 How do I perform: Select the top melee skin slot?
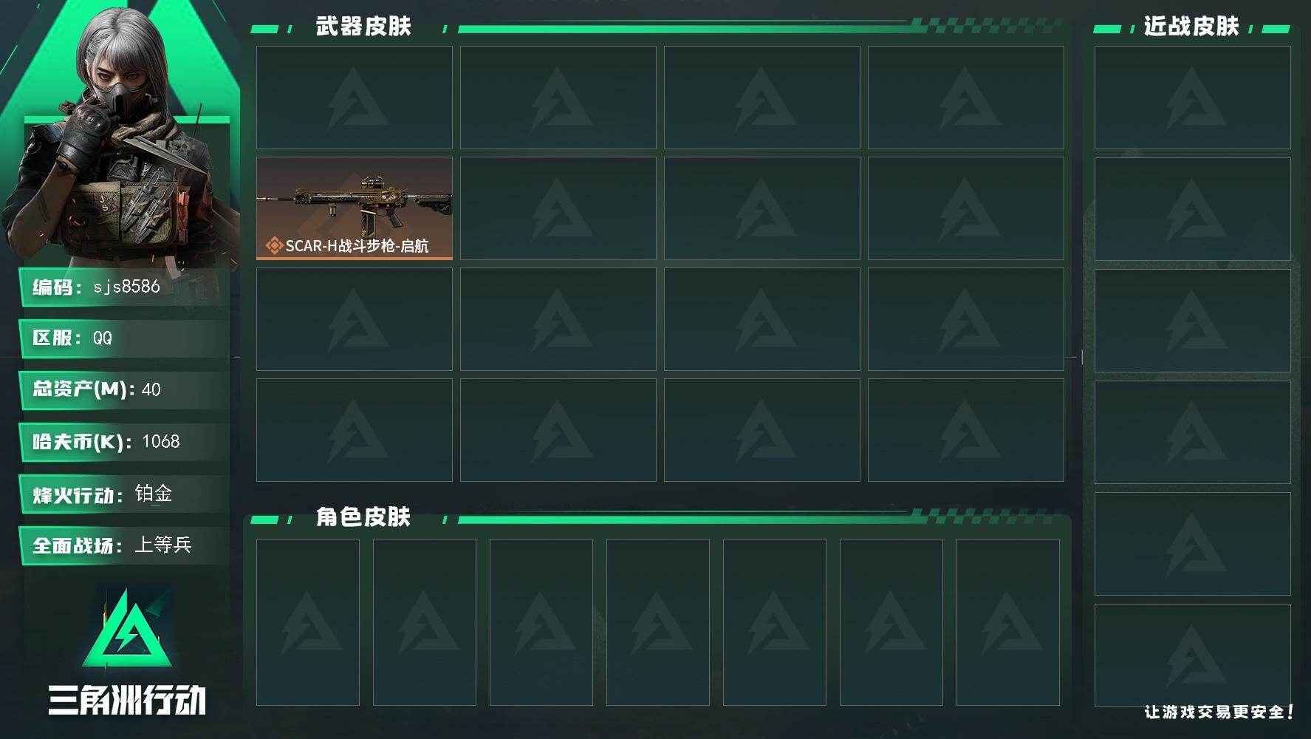(x=1193, y=98)
